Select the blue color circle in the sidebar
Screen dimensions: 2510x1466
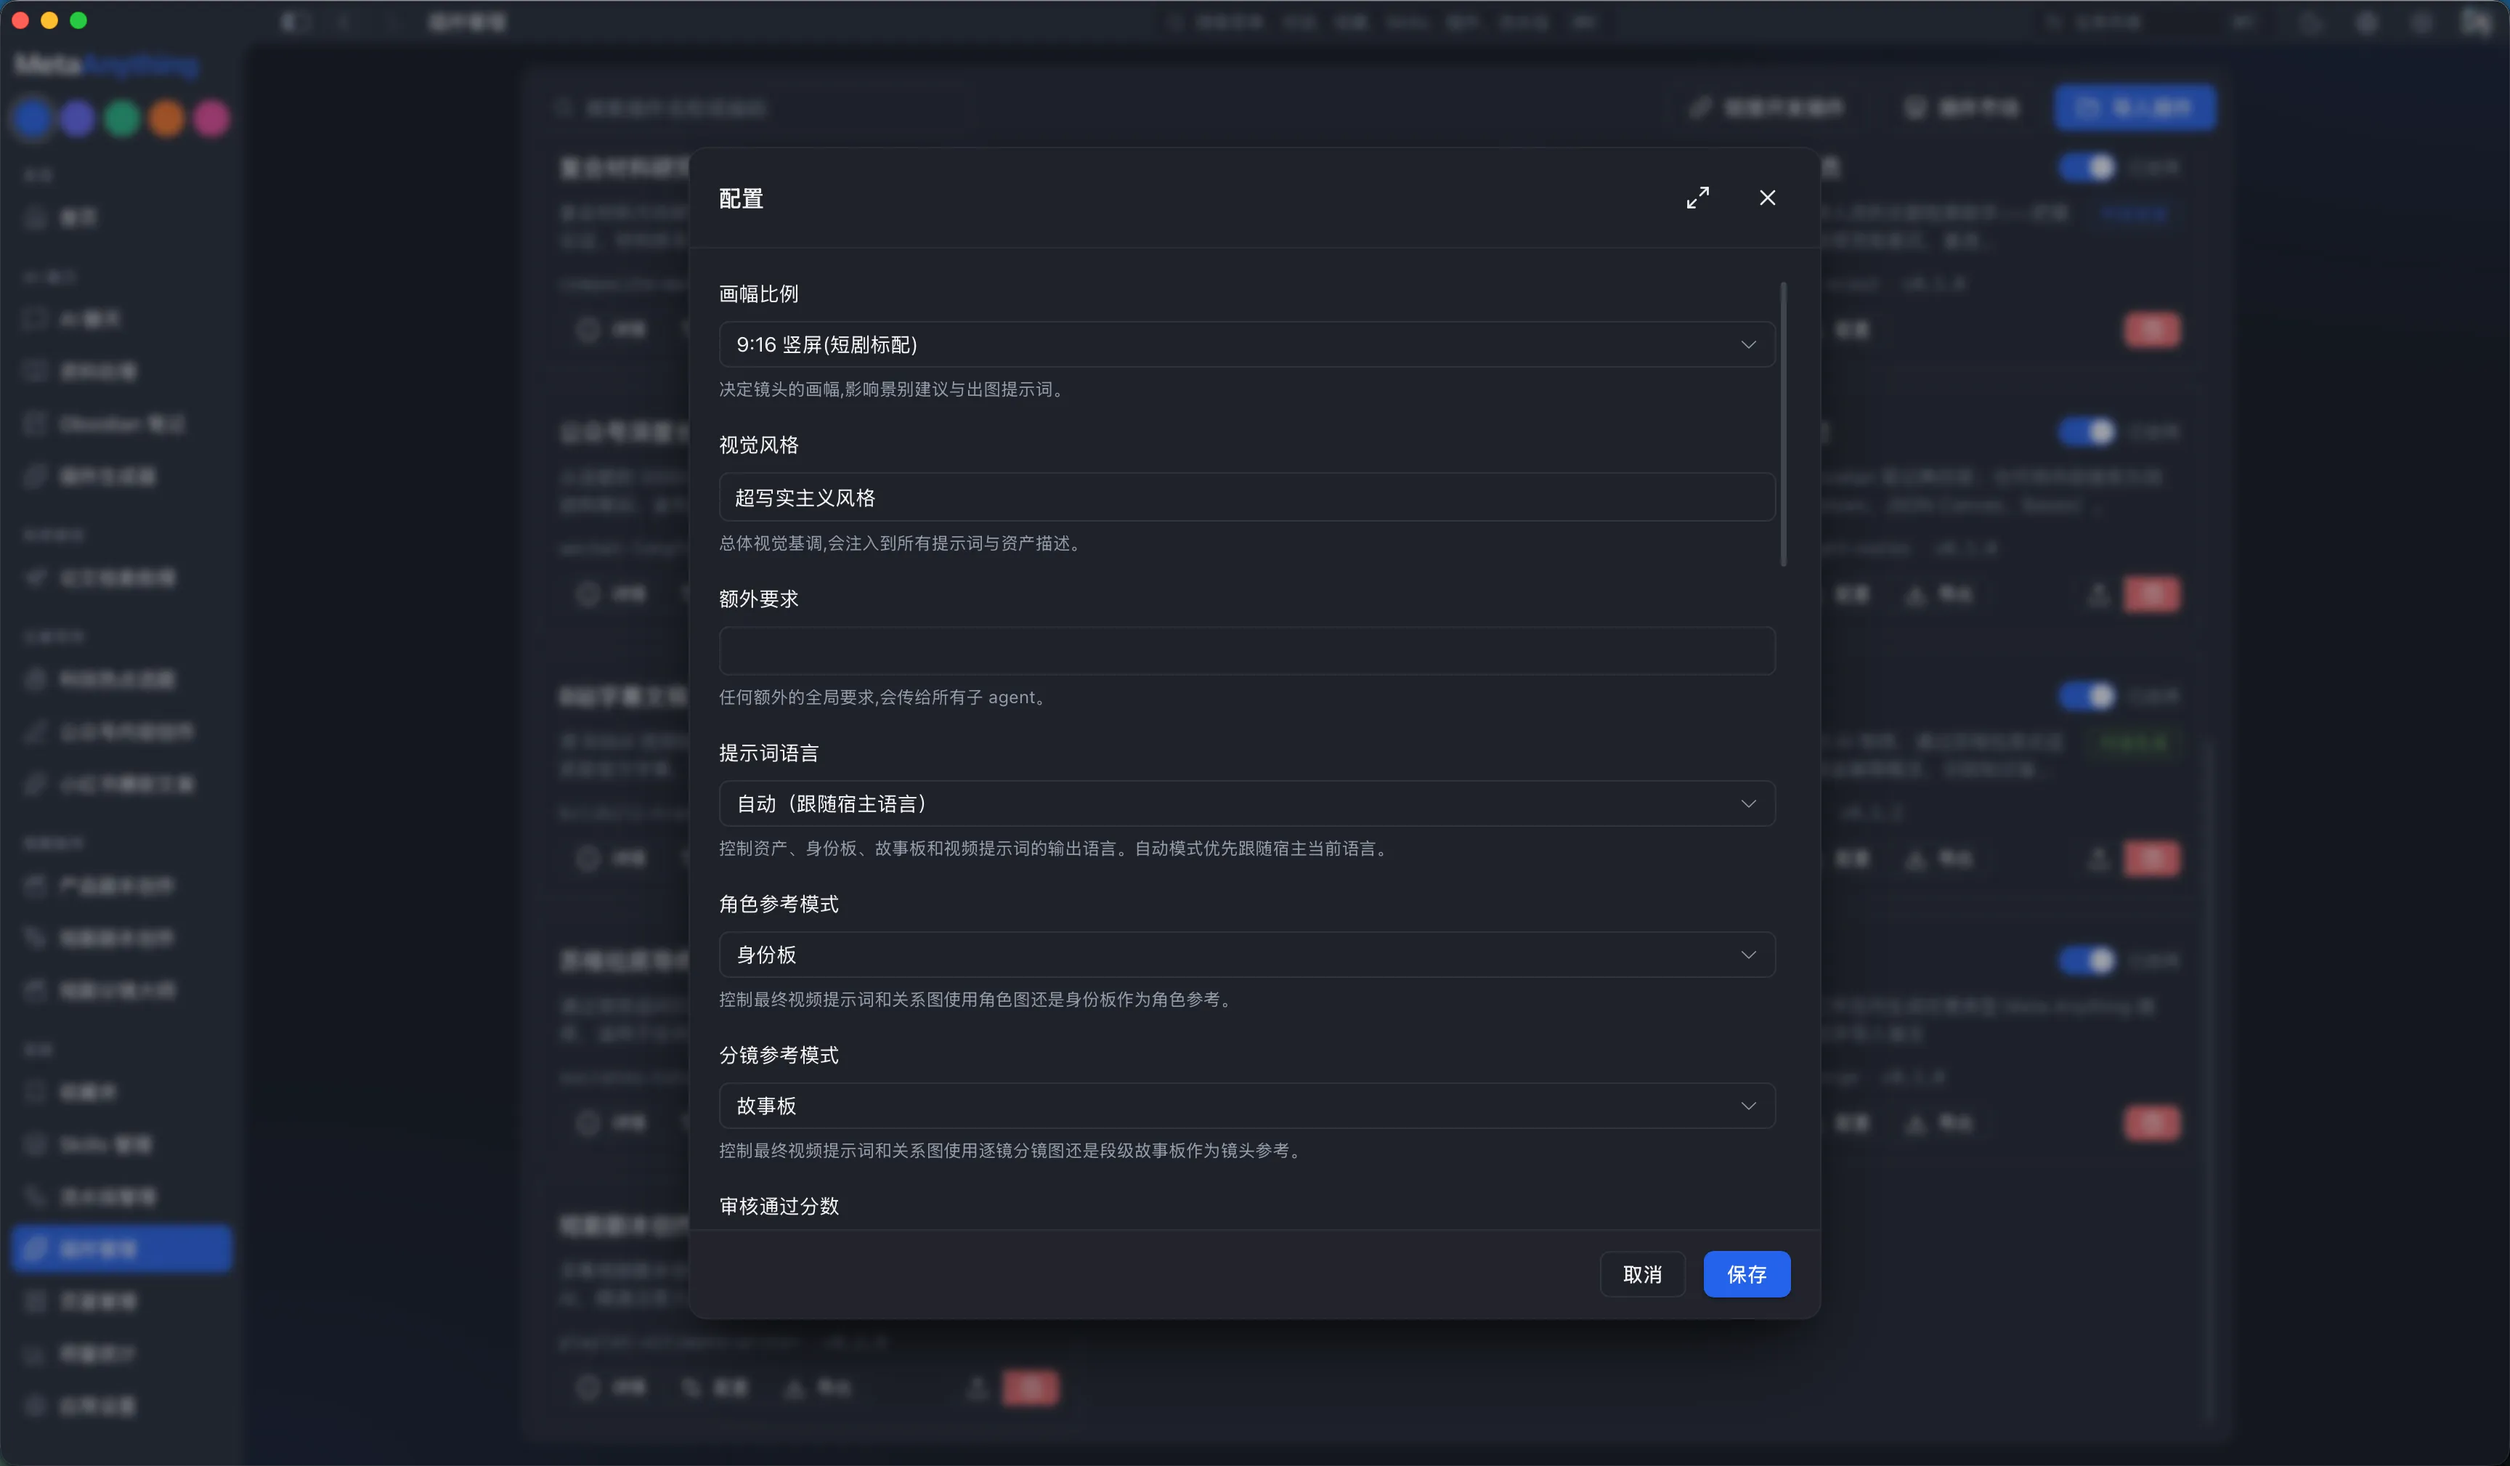click(33, 118)
